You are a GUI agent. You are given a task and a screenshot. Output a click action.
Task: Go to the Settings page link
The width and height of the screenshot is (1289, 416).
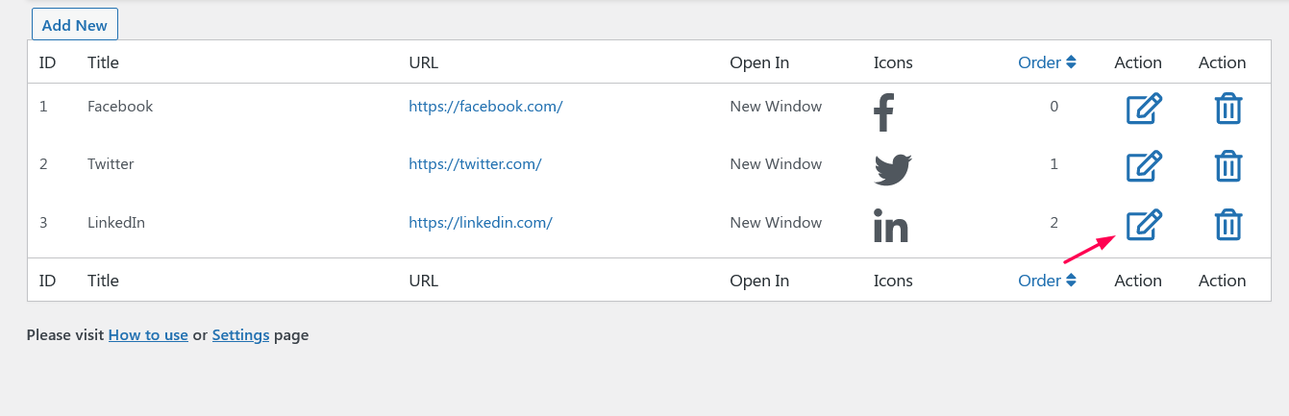click(x=240, y=335)
